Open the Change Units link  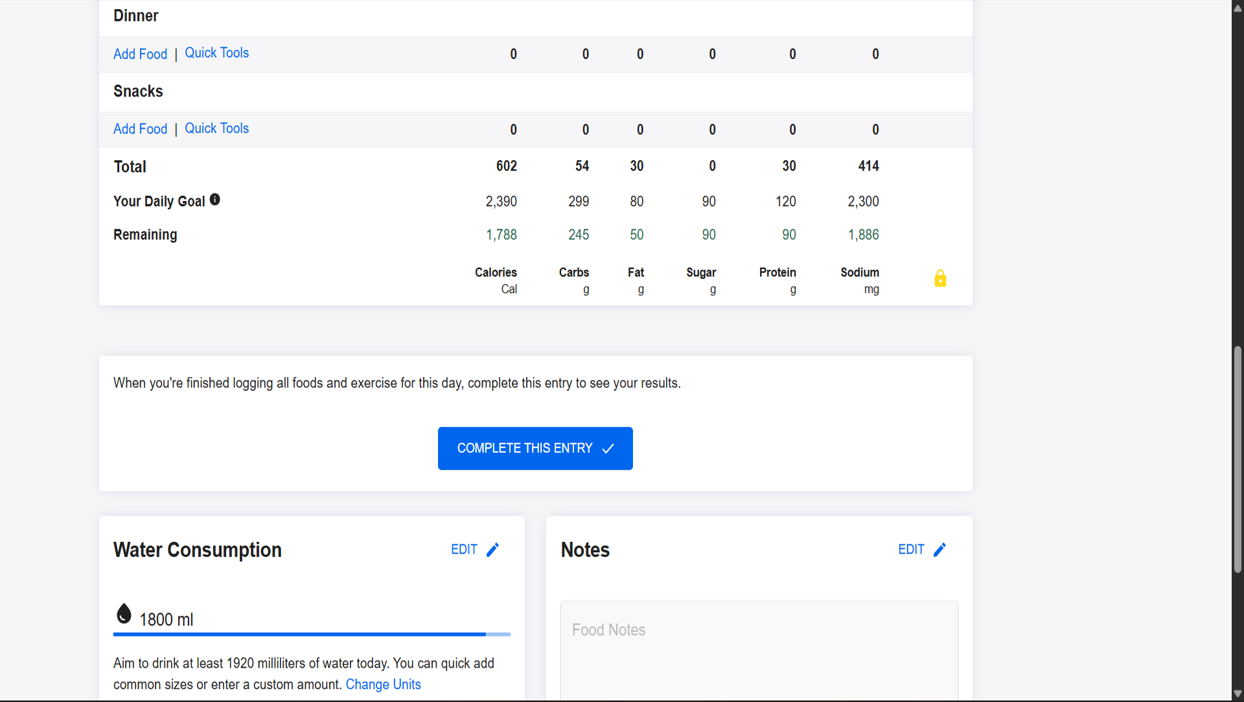[383, 684]
